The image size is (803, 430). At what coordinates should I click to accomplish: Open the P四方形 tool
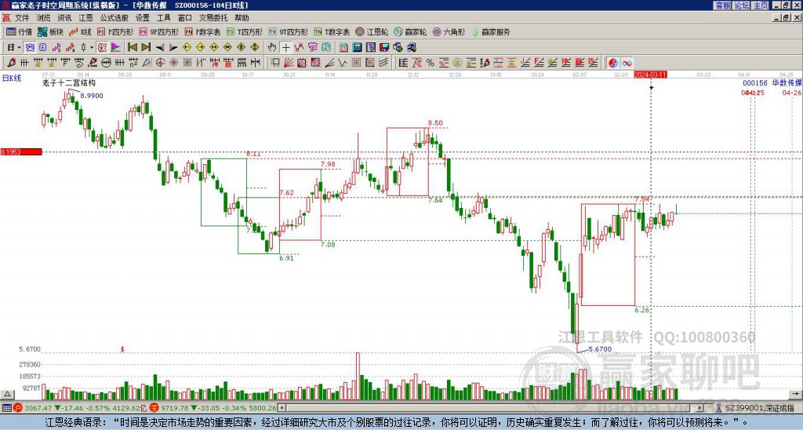[x=115, y=31]
